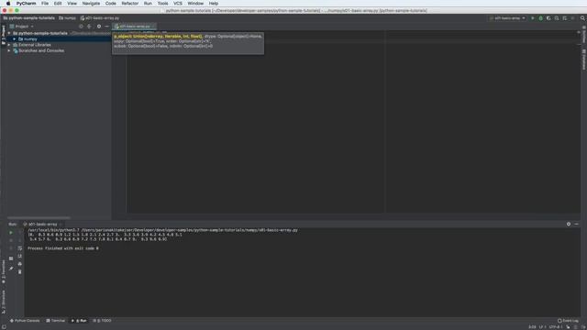The image size is (587, 330).
Task: Open the Apple menu
Action: point(8,4)
